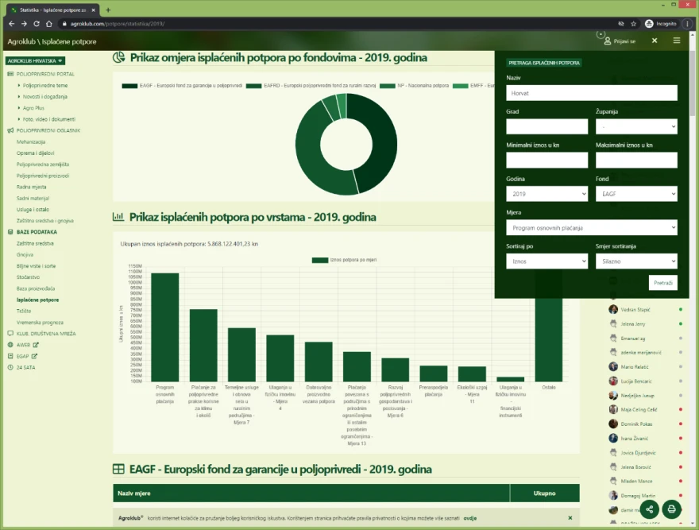Viewport: 699px width, 530px height.
Task: Click the print floating button
Action: 671,509
